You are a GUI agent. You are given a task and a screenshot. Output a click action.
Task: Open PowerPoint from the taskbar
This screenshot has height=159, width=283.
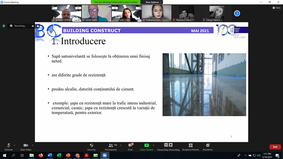68,155
